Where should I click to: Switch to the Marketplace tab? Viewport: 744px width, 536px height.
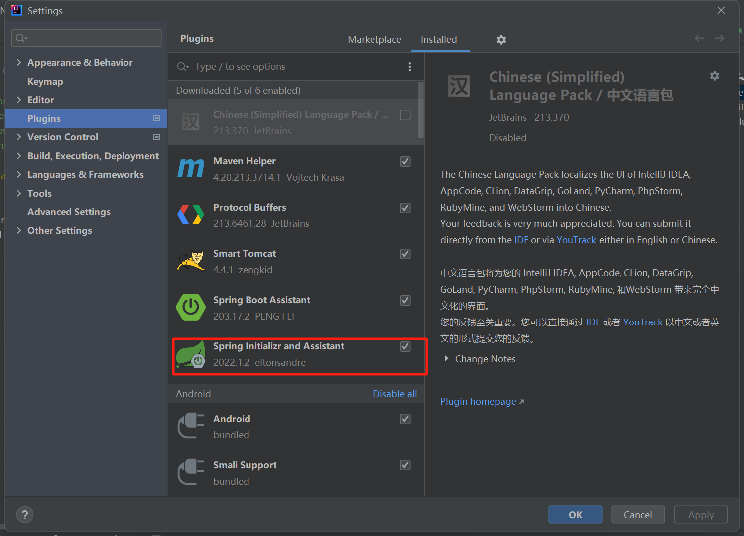(374, 39)
